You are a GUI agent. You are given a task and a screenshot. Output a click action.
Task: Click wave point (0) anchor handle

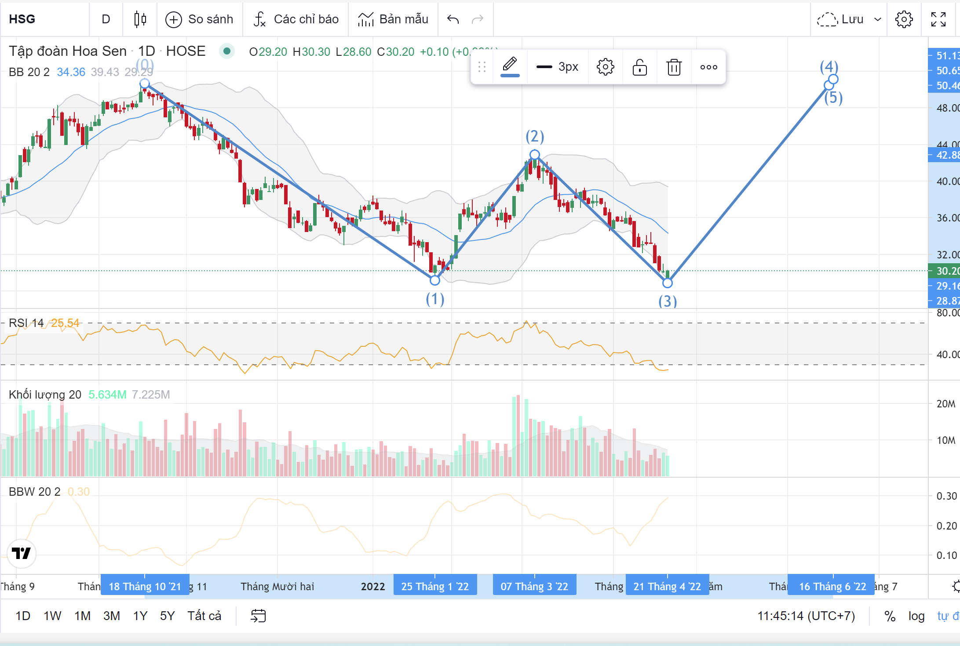point(145,83)
